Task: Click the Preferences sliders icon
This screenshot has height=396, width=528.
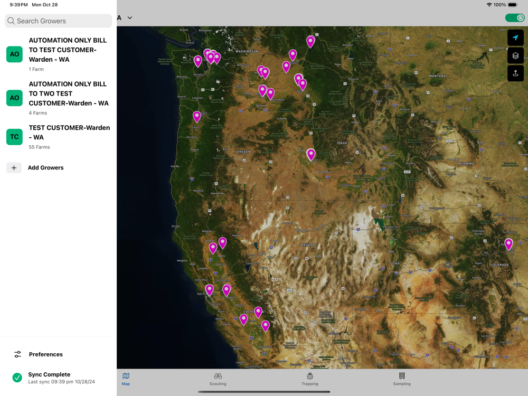Action: click(17, 354)
